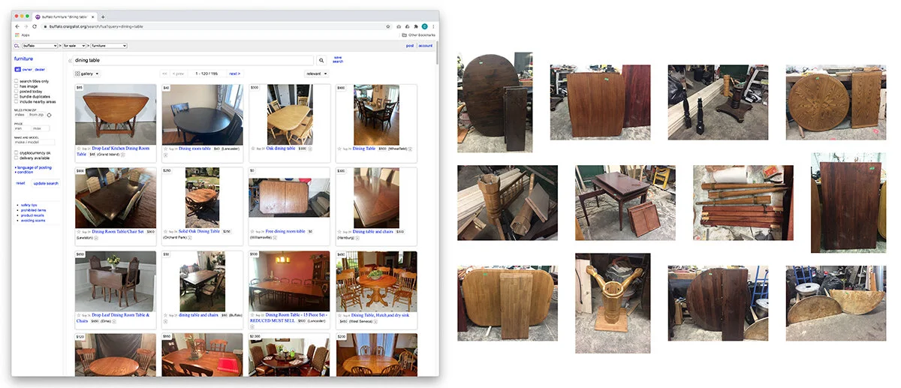Screen dimensions: 901x388
Task: Favorite the Dining Room Table/Chair Set listing
Action: 78,231
